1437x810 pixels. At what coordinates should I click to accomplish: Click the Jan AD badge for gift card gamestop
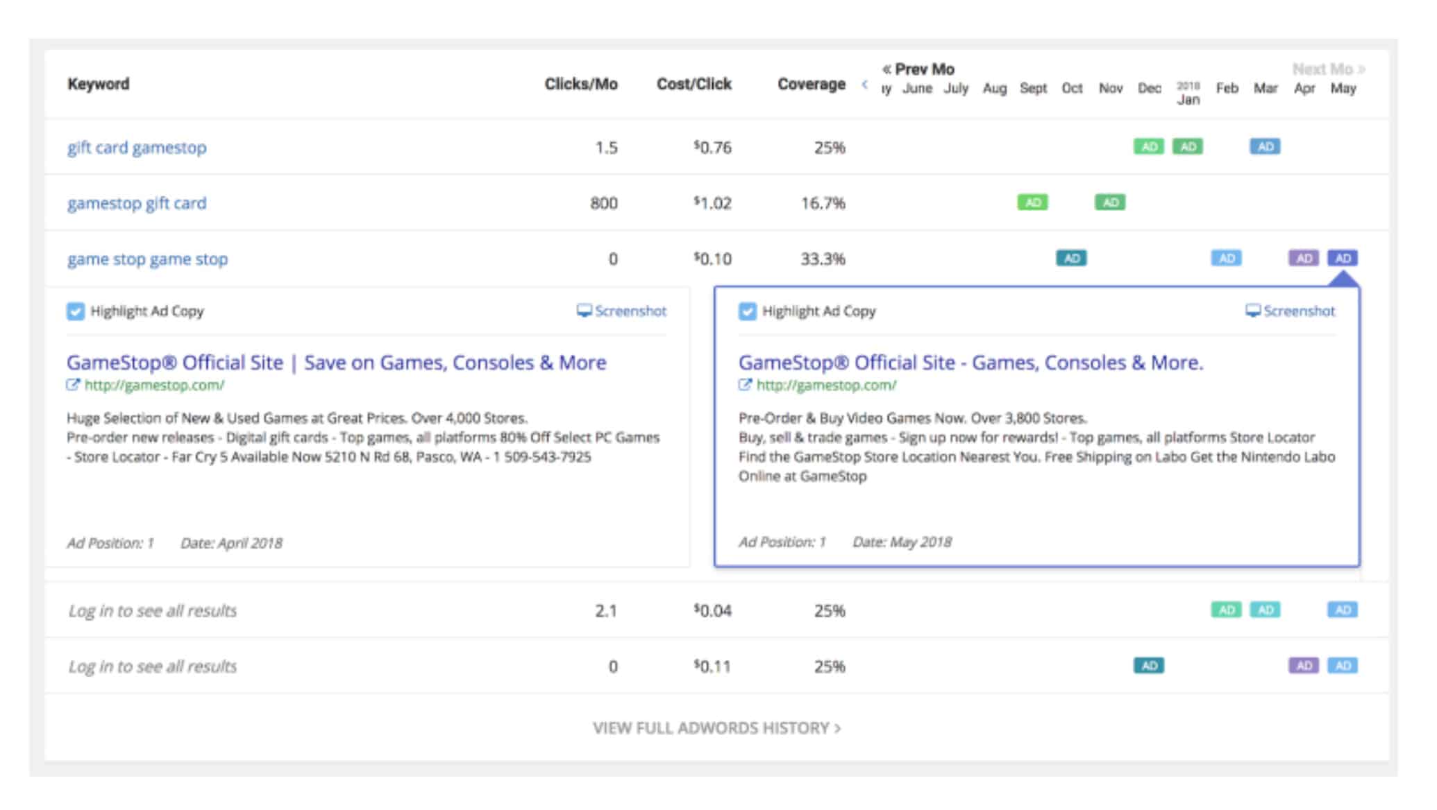(x=1188, y=146)
